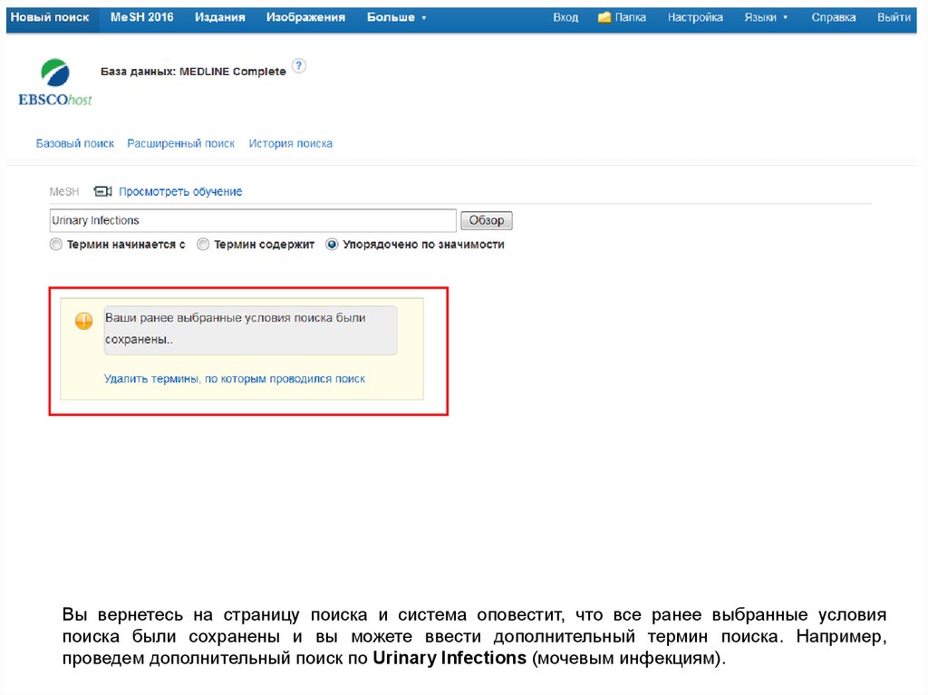928x695 pixels.
Task: Select 'Термин начинается с' radio button
Action: (x=56, y=245)
